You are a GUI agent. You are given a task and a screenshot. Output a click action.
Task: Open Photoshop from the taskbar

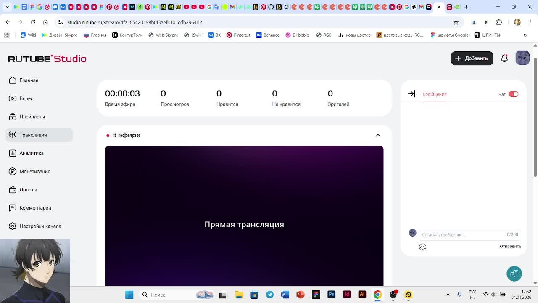[x=331, y=295]
